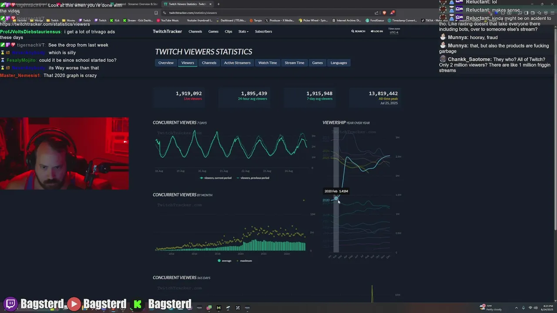Open the Kick bookmark
The height and width of the screenshot is (313, 557).
115,20
